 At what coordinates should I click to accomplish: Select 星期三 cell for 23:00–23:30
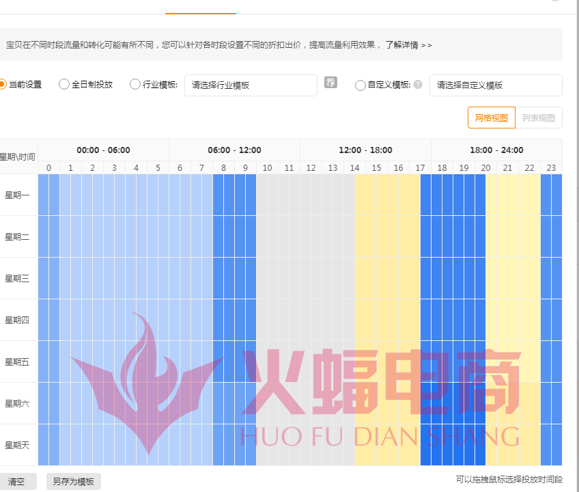pos(546,278)
